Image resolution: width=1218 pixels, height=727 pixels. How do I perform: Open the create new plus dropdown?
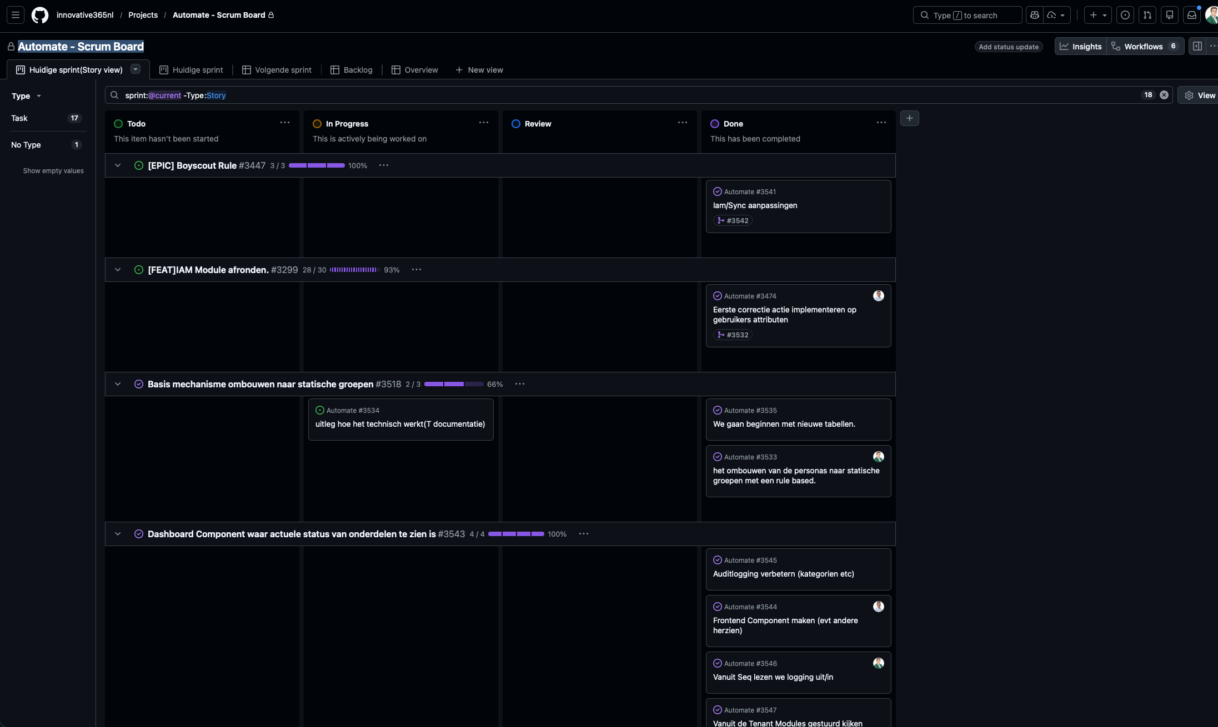(1097, 15)
